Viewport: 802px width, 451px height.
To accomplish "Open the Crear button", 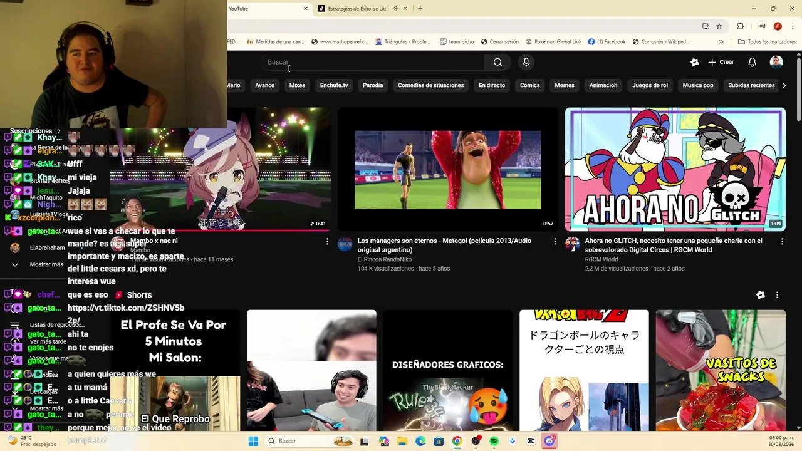I will 721,62.
